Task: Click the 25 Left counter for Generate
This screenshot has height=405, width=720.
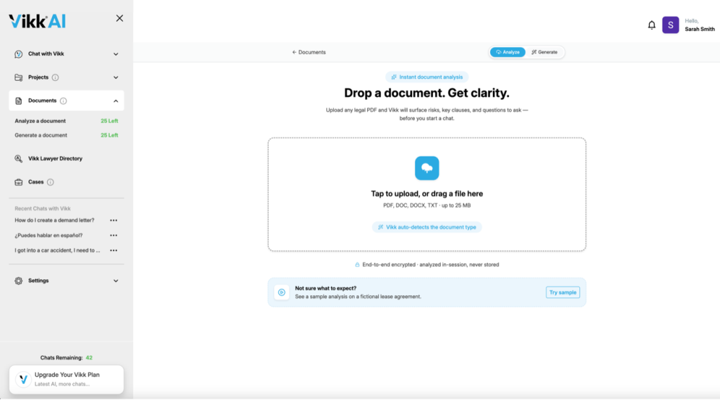Action: coord(109,136)
